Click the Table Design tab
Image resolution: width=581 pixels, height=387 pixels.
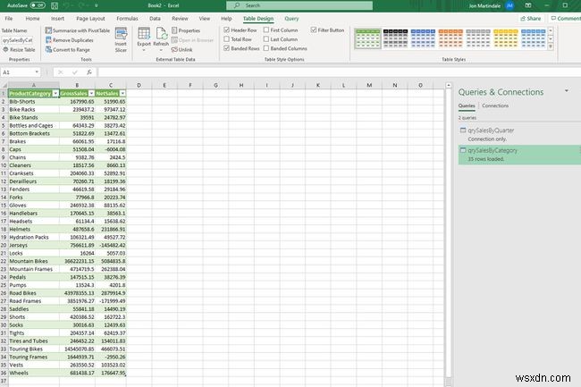[258, 19]
